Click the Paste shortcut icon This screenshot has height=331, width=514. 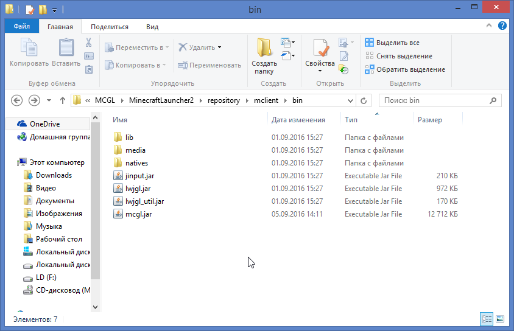[88, 69]
